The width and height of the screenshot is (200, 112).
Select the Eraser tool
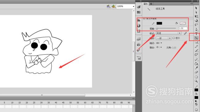coord(196,72)
